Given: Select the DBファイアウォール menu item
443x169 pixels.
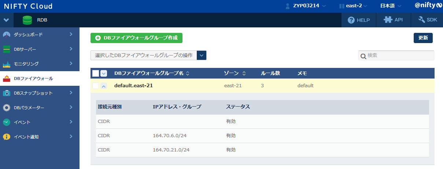Looking at the screenshot, I should coord(40,78).
